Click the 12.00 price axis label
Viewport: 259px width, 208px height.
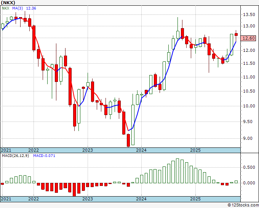[249, 50]
